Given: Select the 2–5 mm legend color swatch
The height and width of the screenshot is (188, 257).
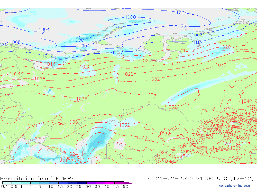Looking at the screenshot, I should pos(35,183).
